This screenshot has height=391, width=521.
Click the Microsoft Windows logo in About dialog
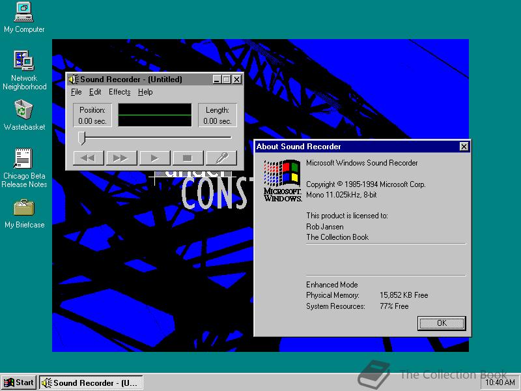pyautogui.click(x=283, y=181)
